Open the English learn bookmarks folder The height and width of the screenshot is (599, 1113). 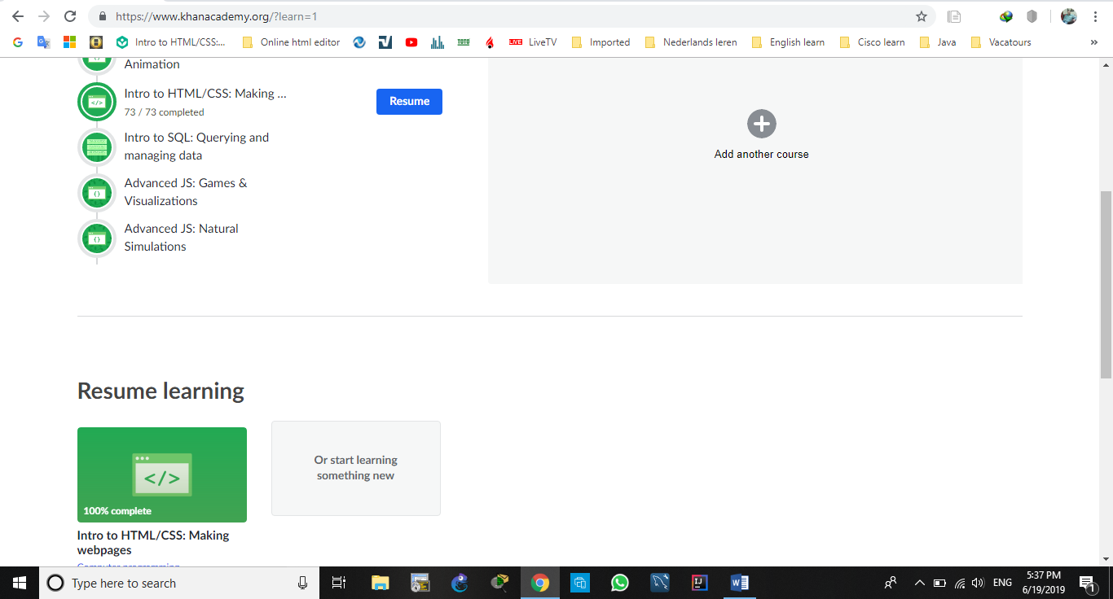(788, 42)
